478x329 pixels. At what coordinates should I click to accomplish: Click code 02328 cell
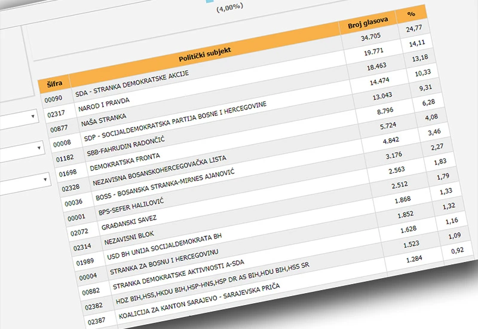coord(71,188)
